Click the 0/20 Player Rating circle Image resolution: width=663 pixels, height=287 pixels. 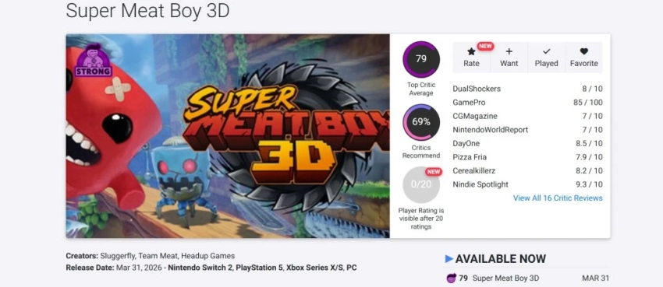click(421, 184)
